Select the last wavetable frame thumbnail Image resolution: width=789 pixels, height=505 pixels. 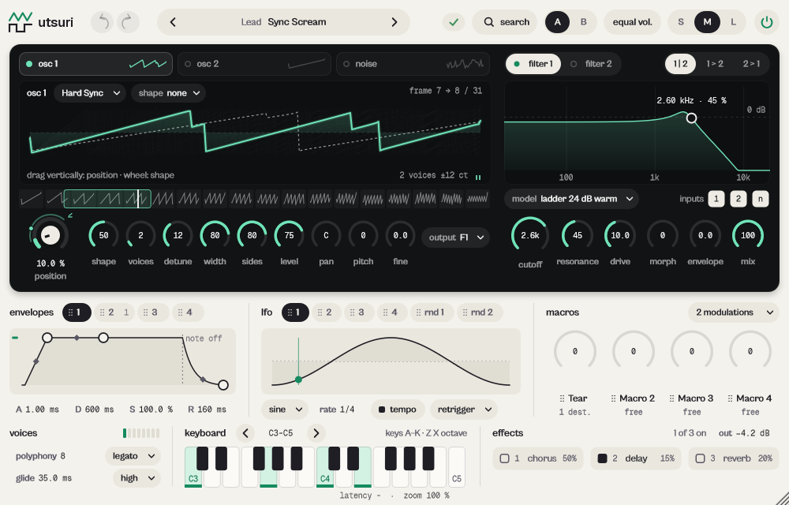[477, 199]
